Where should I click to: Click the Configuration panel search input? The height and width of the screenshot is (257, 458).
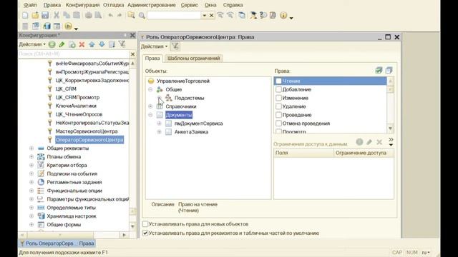pos(74,54)
